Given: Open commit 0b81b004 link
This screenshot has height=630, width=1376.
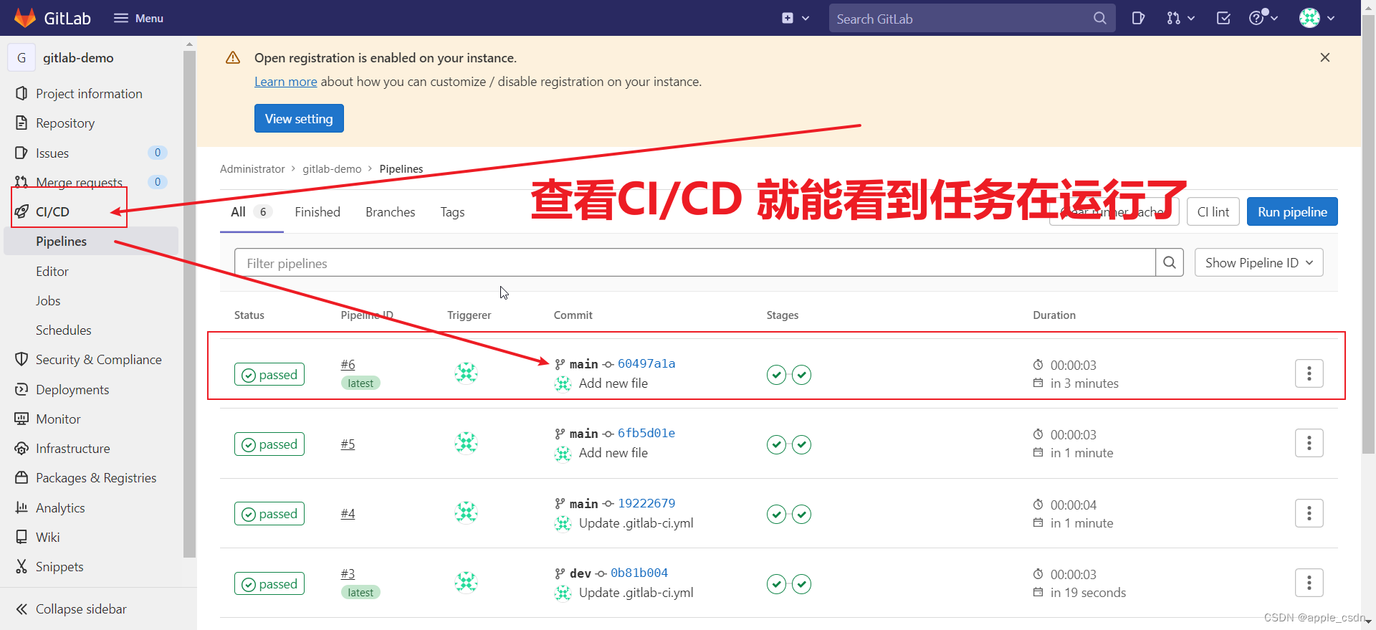Looking at the screenshot, I should click(639, 573).
